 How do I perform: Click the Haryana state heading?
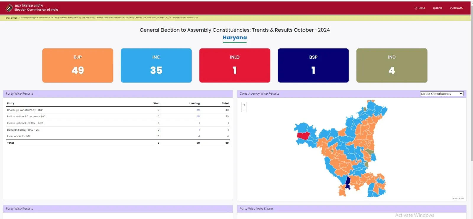tap(235, 38)
